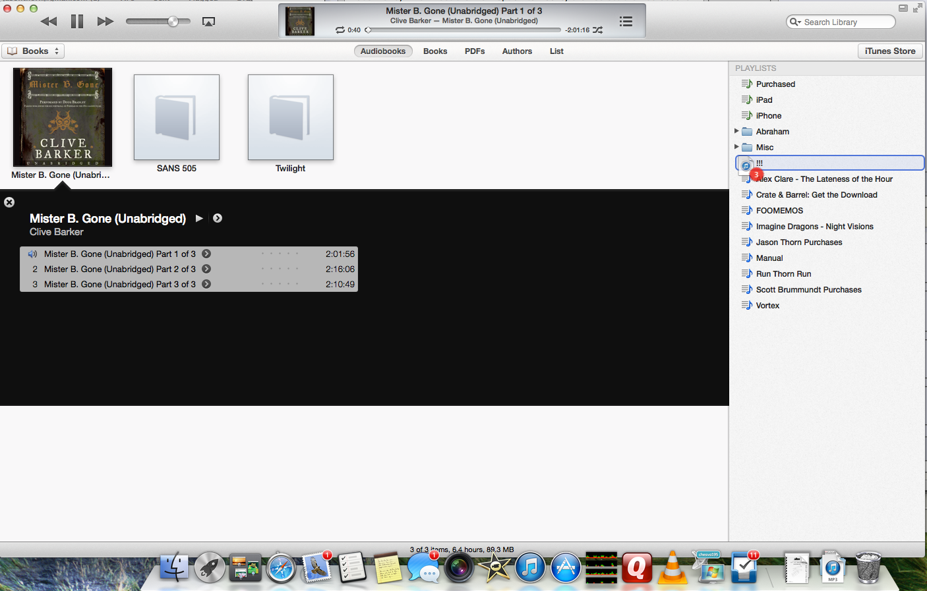This screenshot has height=591, width=927.
Task: Adjust the volume slider knob
Action: (x=173, y=22)
